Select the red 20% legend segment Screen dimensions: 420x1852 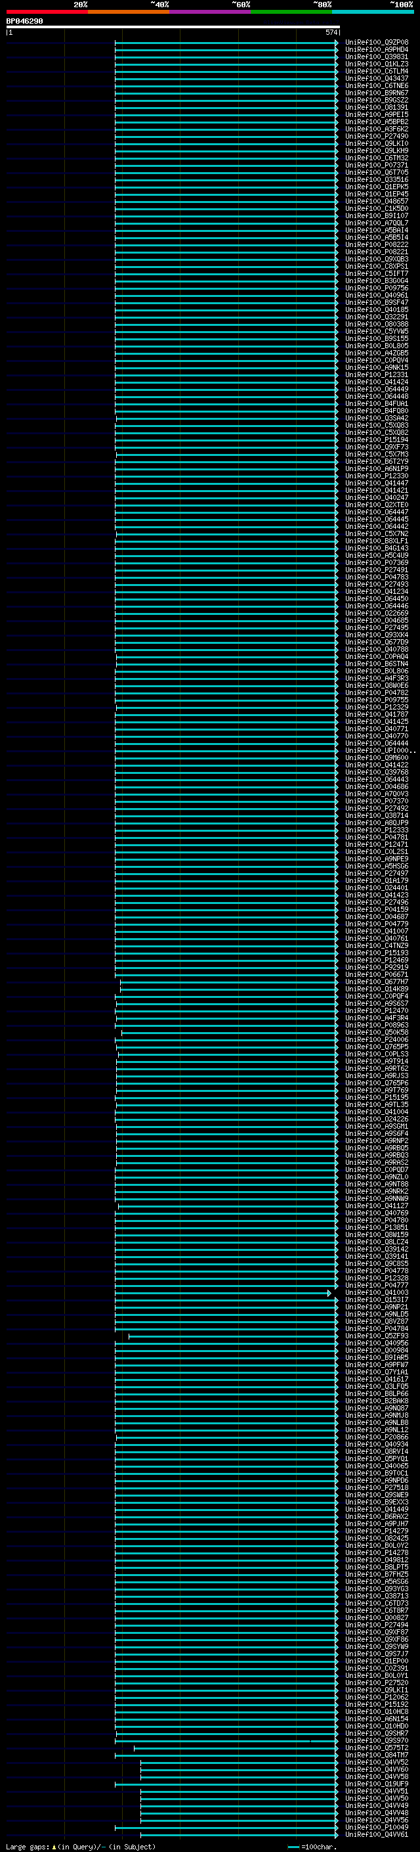click(47, 12)
